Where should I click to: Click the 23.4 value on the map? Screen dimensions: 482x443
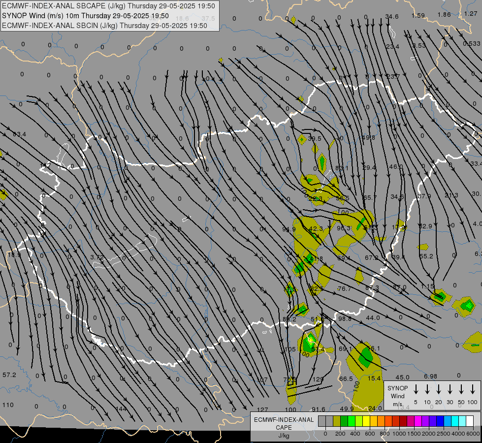pos(393,46)
